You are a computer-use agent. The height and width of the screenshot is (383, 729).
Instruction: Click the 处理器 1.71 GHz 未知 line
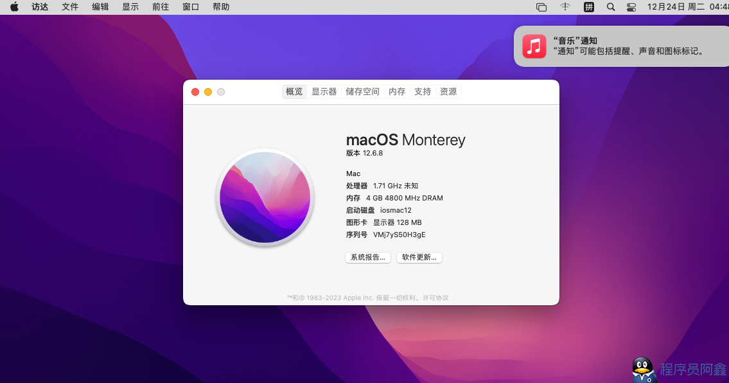pos(382,186)
